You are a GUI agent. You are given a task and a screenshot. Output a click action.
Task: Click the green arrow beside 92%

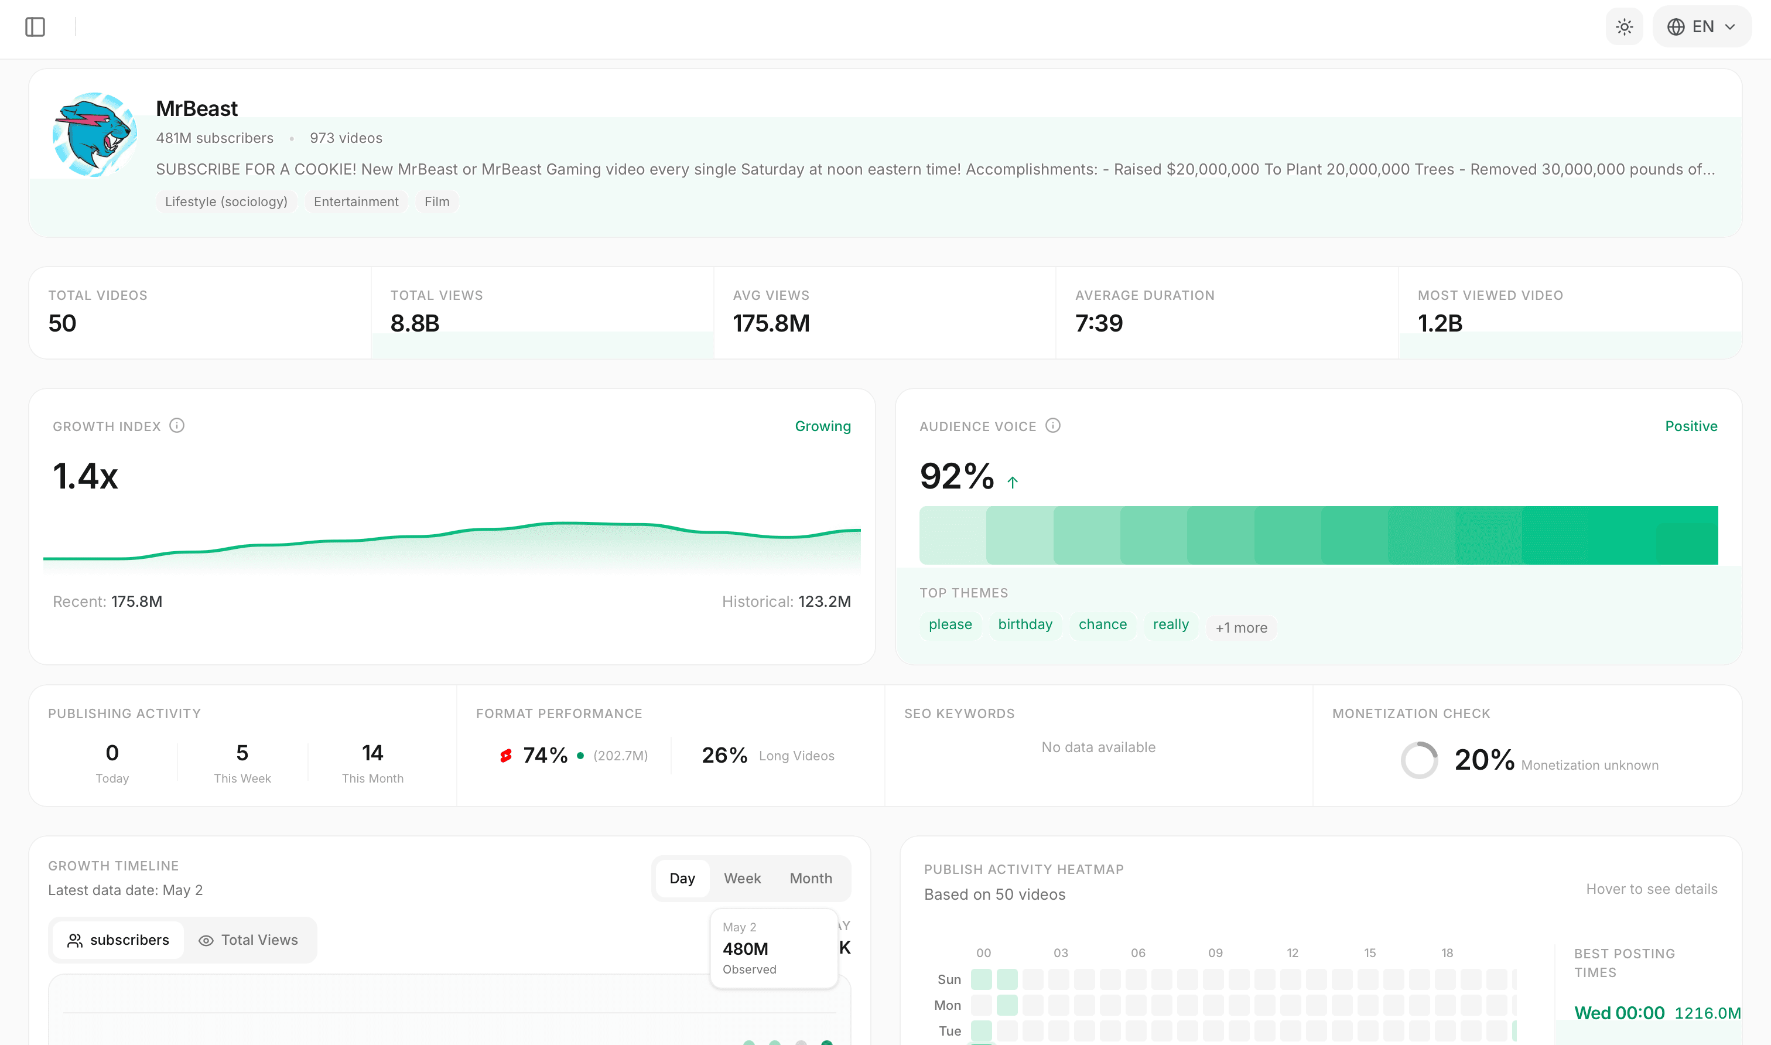click(x=1012, y=482)
